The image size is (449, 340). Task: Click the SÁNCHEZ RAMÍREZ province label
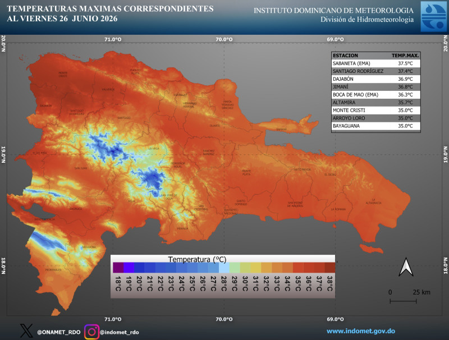[x=209, y=152]
